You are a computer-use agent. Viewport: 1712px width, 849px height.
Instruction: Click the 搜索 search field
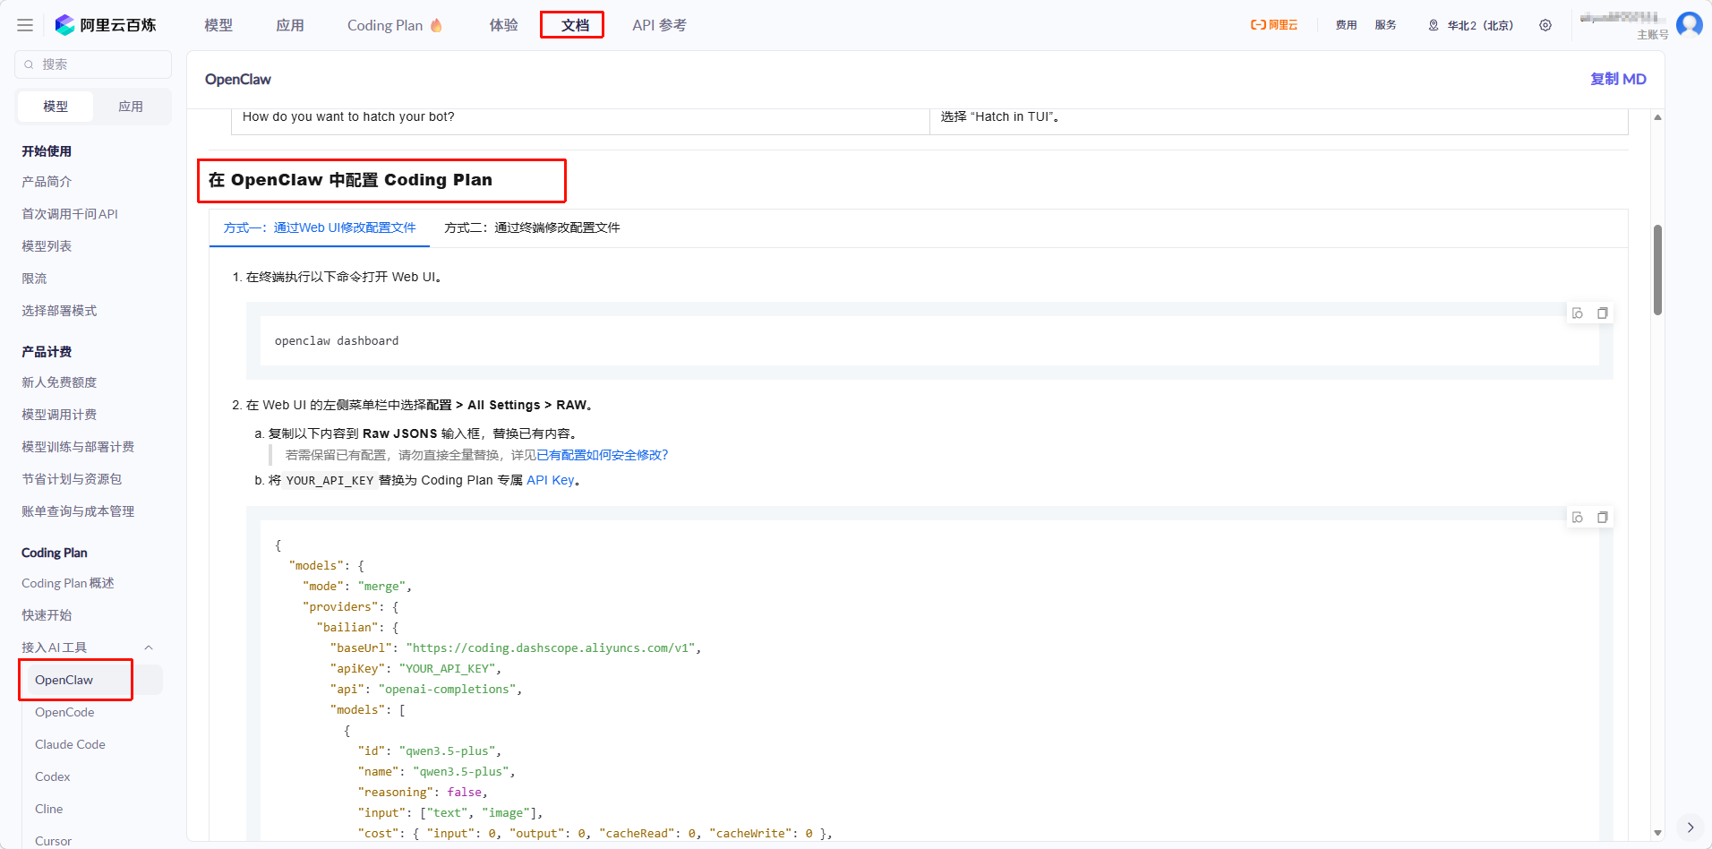(93, 64)
